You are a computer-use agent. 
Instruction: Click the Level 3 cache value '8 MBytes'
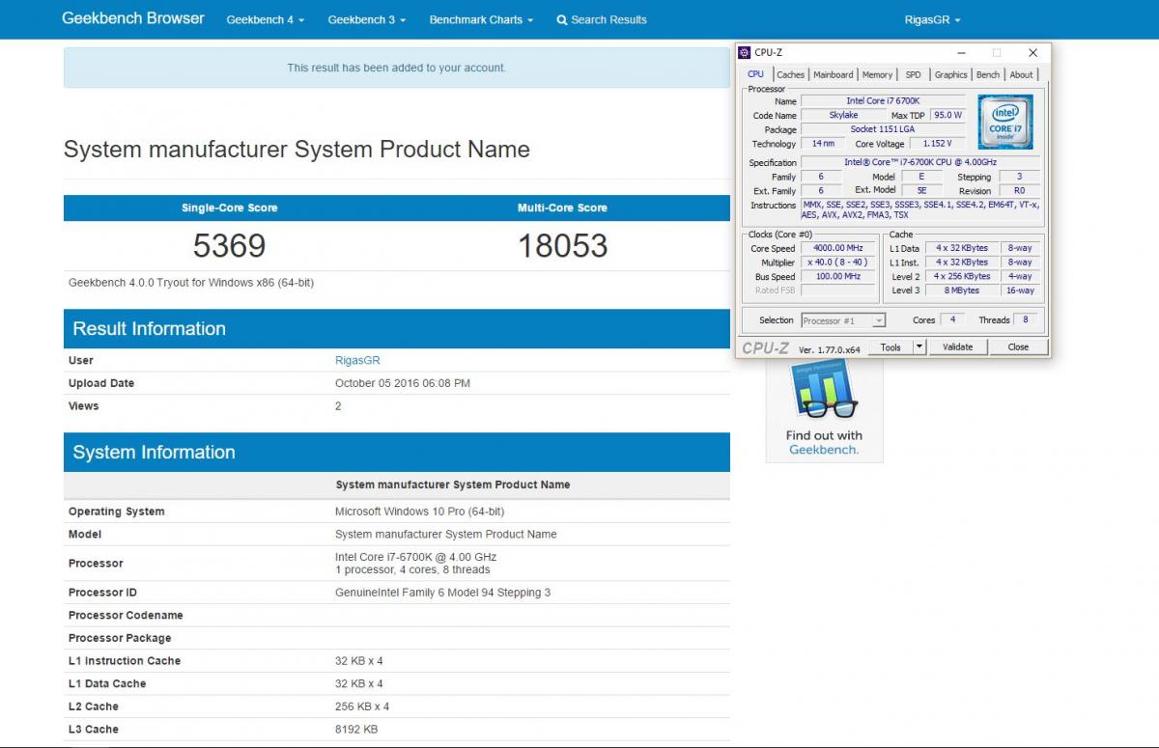tap(961, 290)
